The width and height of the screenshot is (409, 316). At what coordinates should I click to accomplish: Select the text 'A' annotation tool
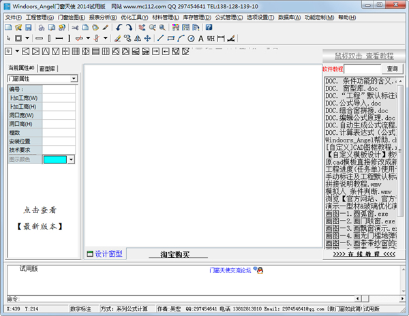200,38
